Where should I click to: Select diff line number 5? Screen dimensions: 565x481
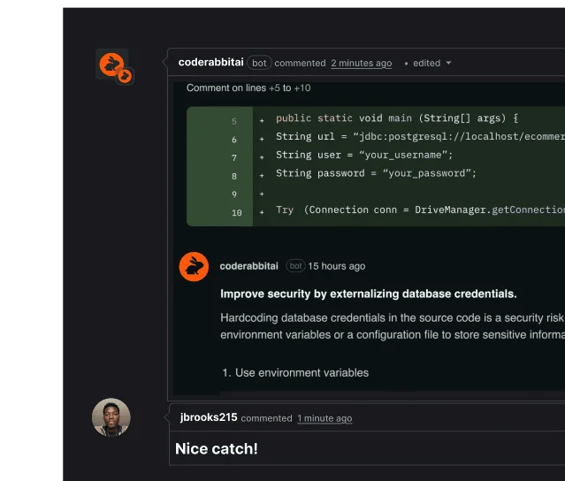234,121
